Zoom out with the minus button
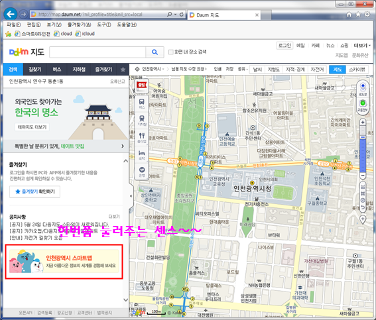 [363, 176]
